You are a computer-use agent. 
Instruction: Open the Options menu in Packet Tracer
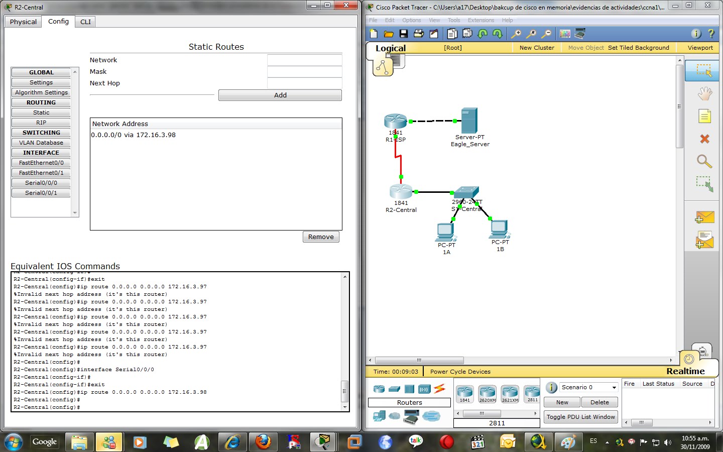click(x=411, y=20)
